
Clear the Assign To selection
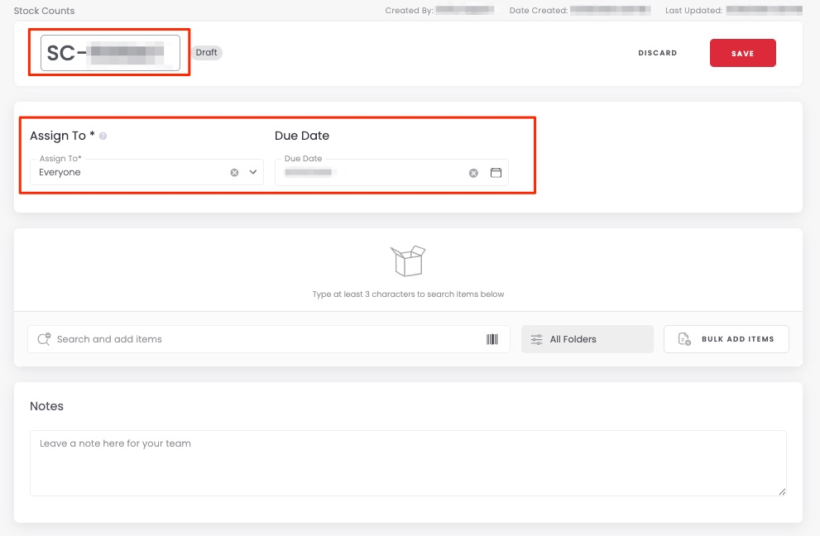(234, 173)
